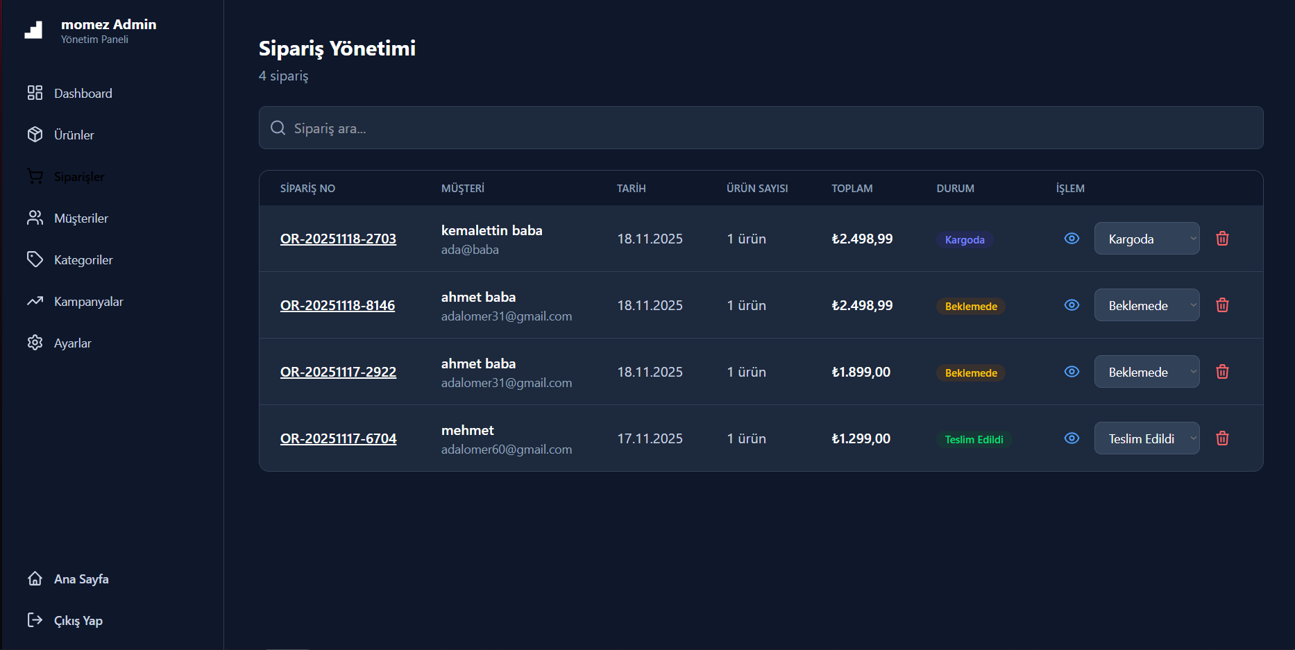The image size is (1295, 650).
Task: Click the orange Beklemede badge for OR-20251118-8146
Action: point(970,307)
